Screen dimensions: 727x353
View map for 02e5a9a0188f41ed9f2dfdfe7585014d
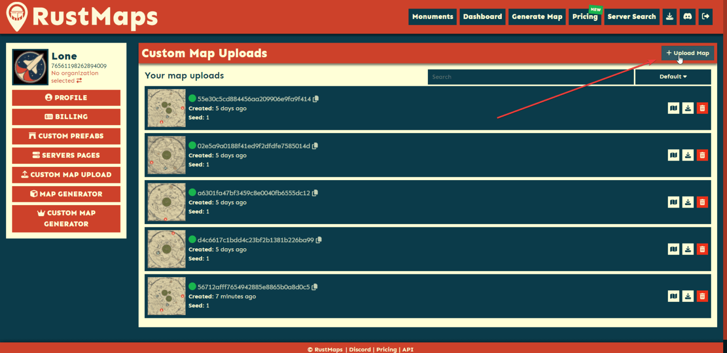click(x=673, y=155)
